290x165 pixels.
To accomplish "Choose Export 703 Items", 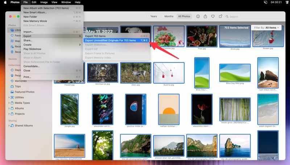I will tap(116, 36).
